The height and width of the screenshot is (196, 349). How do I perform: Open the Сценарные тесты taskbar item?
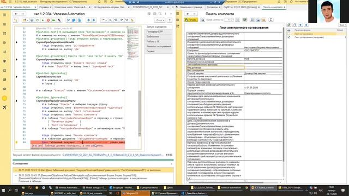[x=148, y=188]
